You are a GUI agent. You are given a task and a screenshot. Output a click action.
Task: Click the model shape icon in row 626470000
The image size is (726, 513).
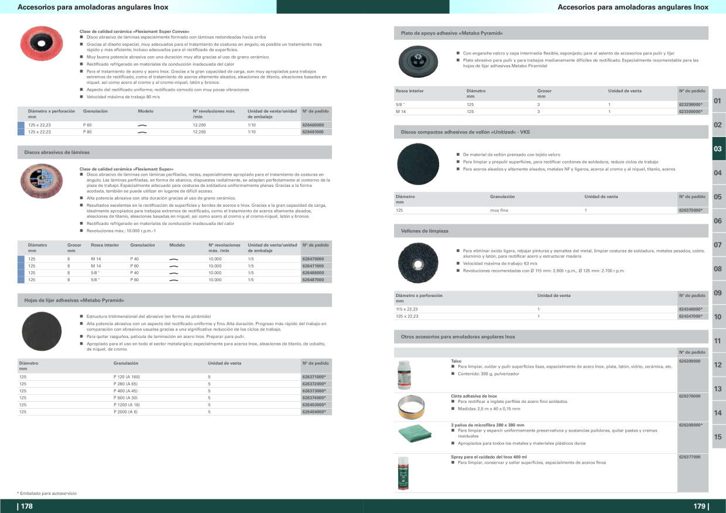click(173, 259)
